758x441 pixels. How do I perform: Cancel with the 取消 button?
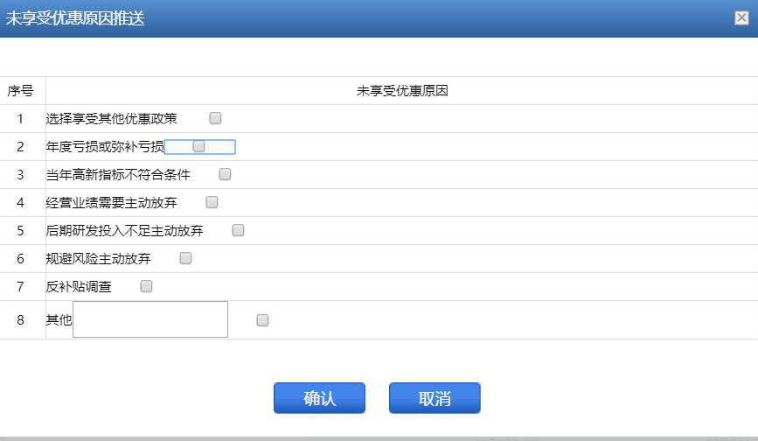435,398
